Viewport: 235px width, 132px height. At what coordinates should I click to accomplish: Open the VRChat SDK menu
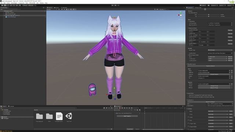[32, 3]
